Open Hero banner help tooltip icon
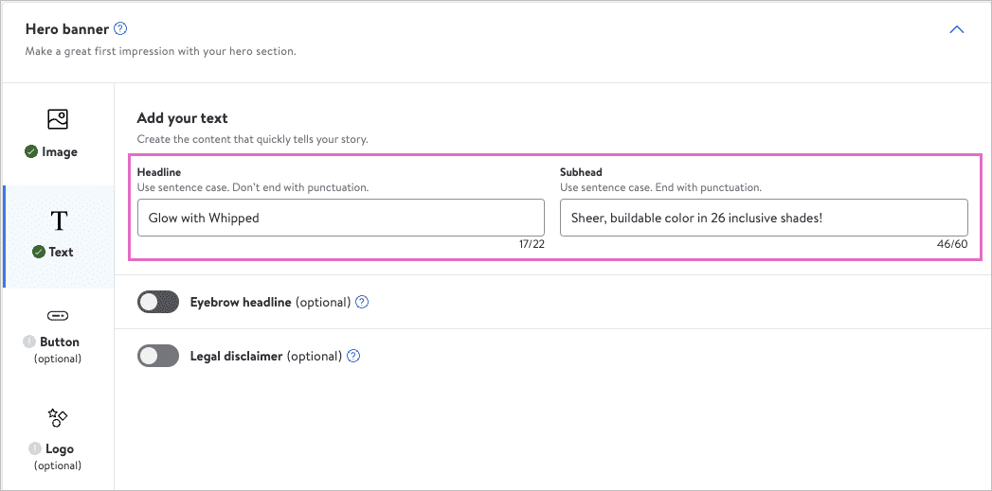Screen dimensions: 992x491 [120, 29]
